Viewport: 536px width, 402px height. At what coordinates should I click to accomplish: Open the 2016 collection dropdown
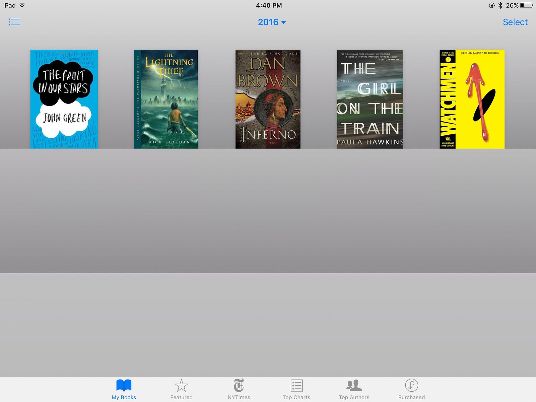[272, 22]
